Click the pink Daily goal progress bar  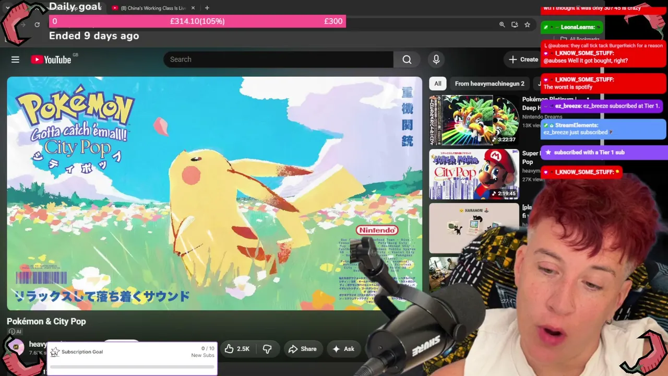197,21
